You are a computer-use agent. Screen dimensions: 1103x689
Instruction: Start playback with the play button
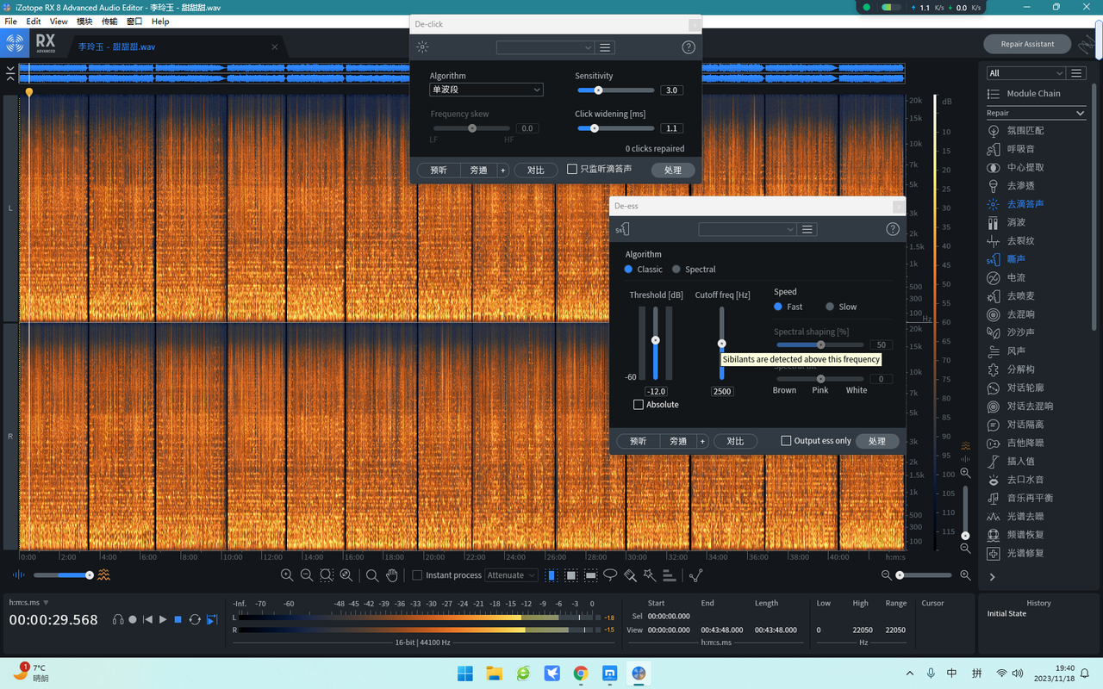(163, 619)
